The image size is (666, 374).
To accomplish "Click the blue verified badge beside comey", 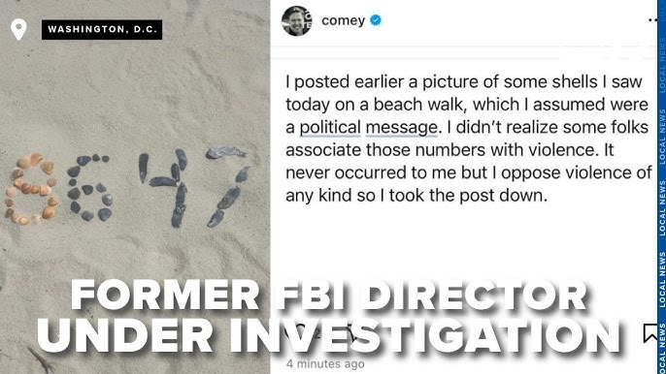I will click(x=376, y=20).
